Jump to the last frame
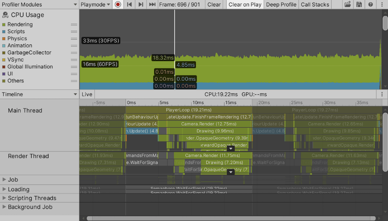Screen dimensions: 388x221 [152, 5]
